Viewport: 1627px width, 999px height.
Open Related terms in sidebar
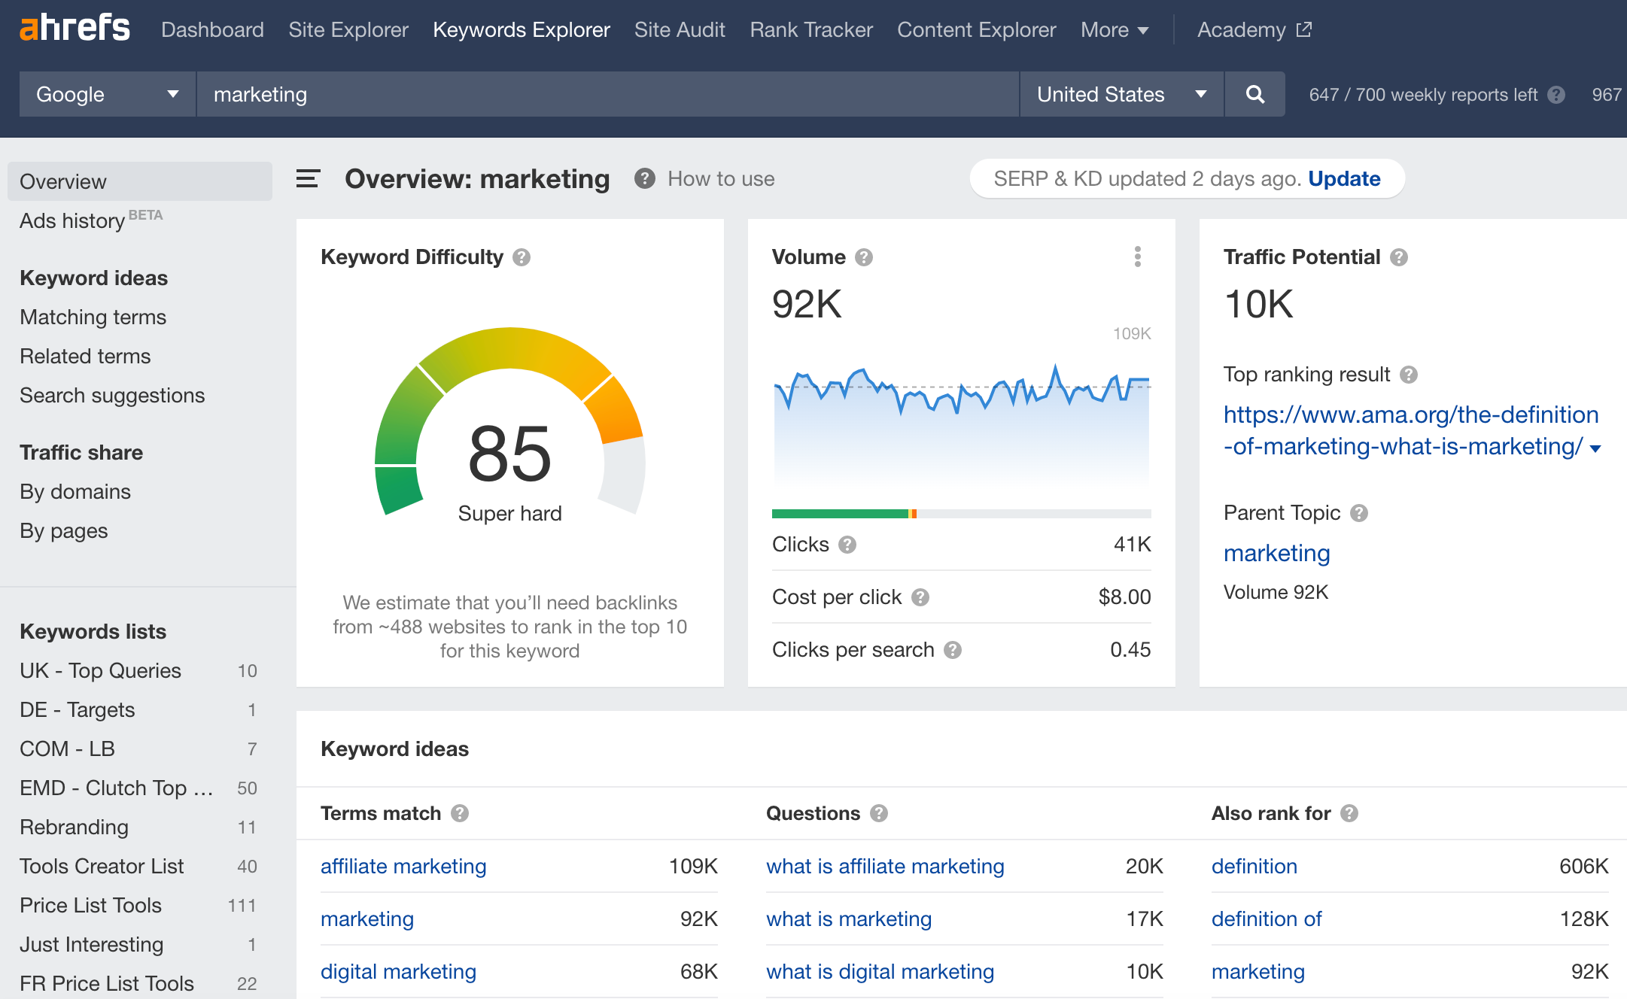pos(85,357)
